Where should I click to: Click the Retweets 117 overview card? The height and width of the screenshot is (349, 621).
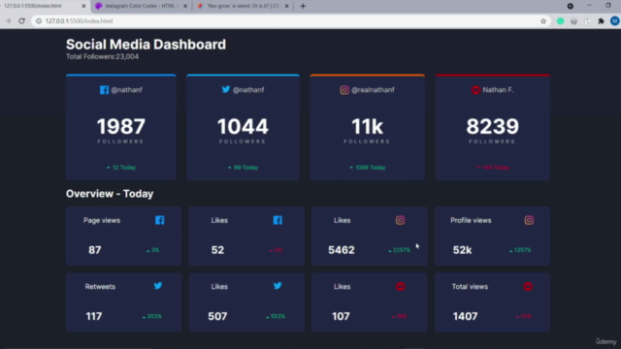click(x=123, y=301)
